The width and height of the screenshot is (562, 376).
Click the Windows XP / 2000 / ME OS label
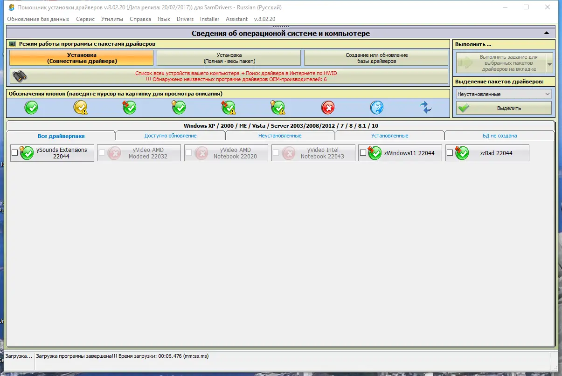pos(280,126)
